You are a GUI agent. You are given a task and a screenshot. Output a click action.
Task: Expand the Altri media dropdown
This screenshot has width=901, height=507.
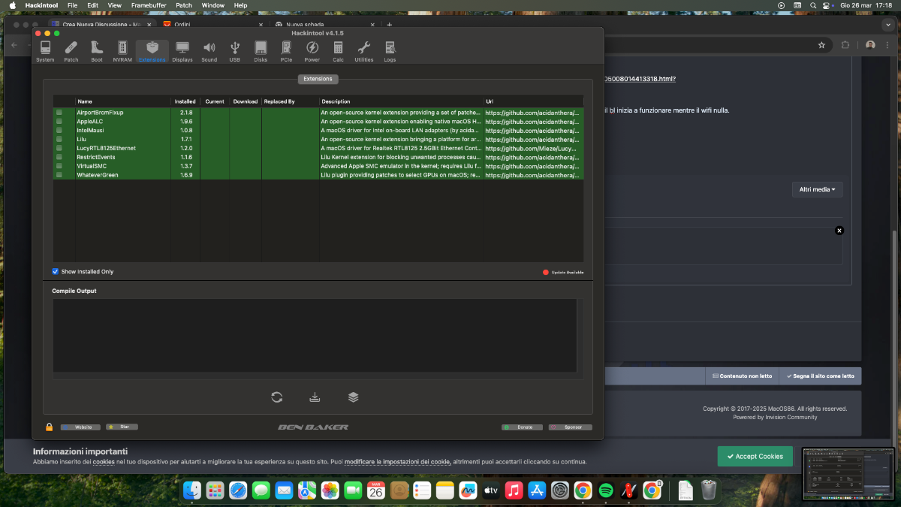817,189
